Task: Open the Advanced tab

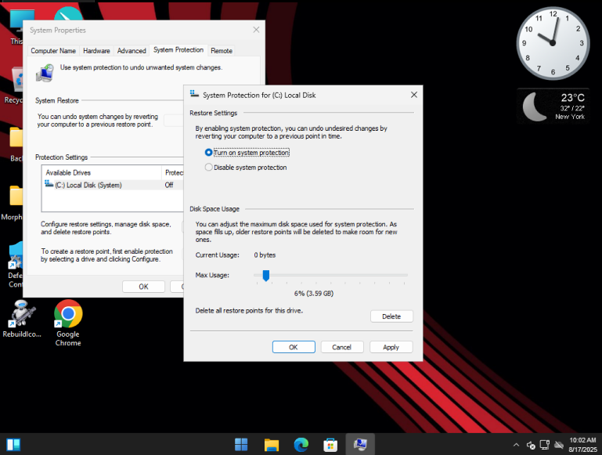Action: tap(132, 51)
